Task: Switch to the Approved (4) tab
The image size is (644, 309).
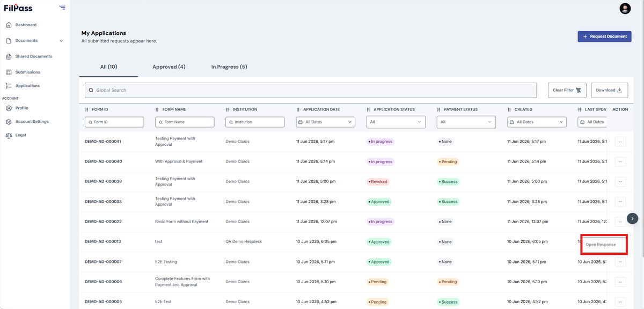Action: (169, 67)
